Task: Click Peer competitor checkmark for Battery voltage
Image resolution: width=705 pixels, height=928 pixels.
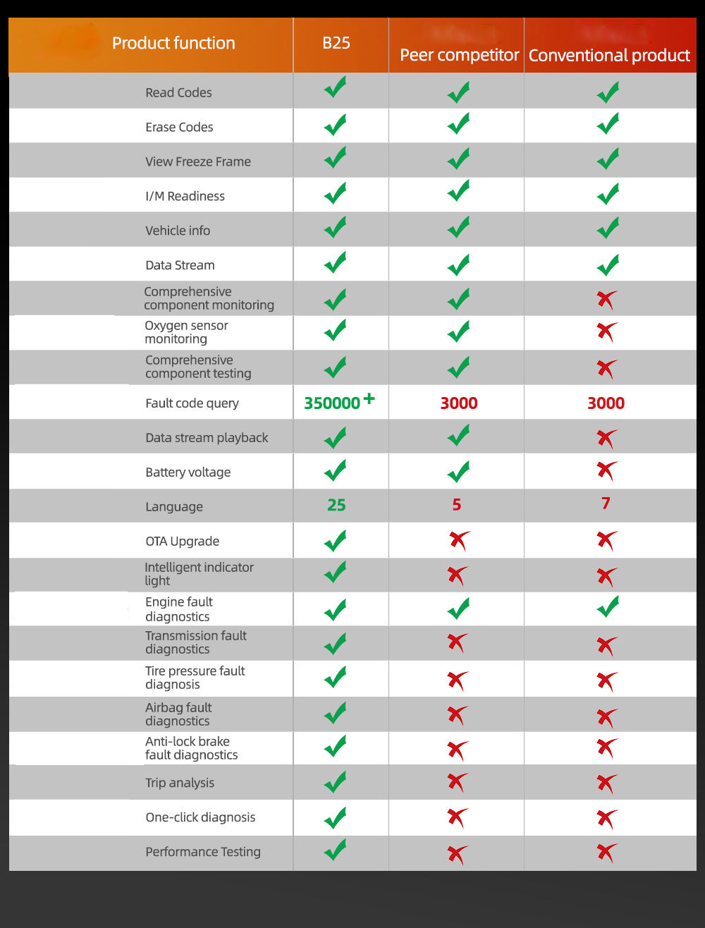Action: pos(458,471)
